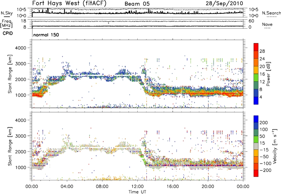The image size is (281, 194).
Task: Click "4000" tick on the power panel axis
Action: (x=21, y=48)
